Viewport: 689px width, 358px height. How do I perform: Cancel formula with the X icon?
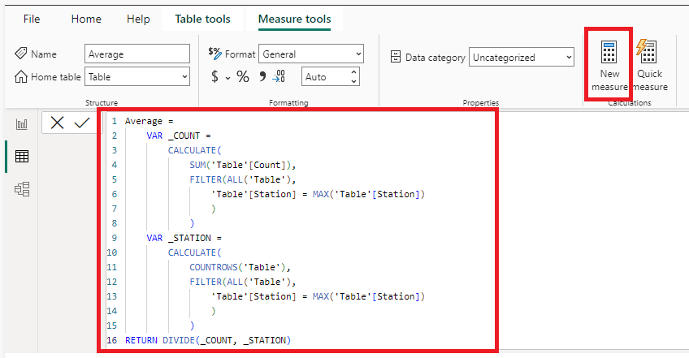tap(57, 123)
